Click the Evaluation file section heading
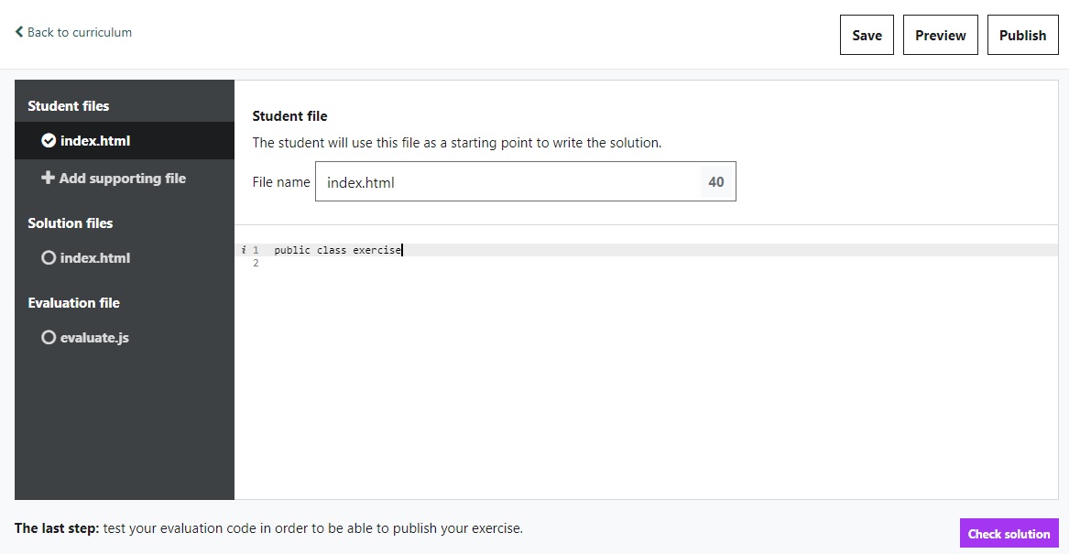Image resolution: width=1069 pixels, height=554 pixels. [x=73, y=303]
